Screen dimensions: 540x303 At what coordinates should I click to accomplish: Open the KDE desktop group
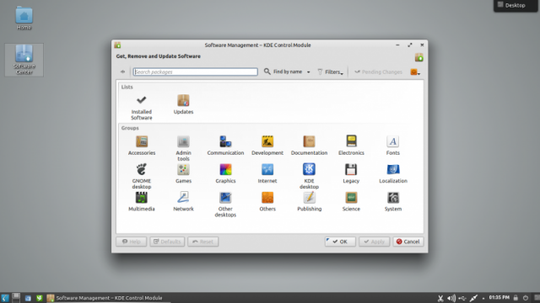(x=309, y=176)
